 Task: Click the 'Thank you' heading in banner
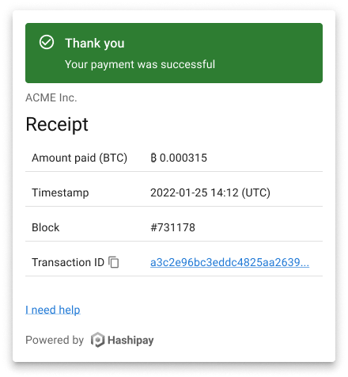(x=95, y=44)
